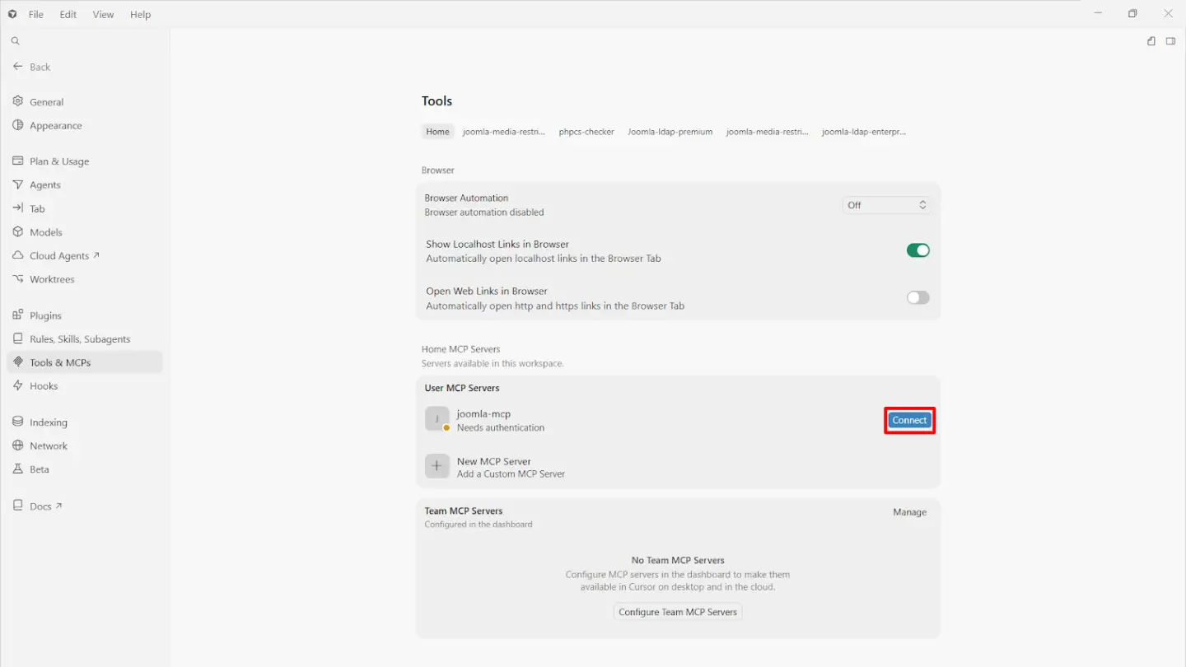Open Worktrees via its branch icon
The height and width of the screenshot is (667, 1186).
click(18, 279)
